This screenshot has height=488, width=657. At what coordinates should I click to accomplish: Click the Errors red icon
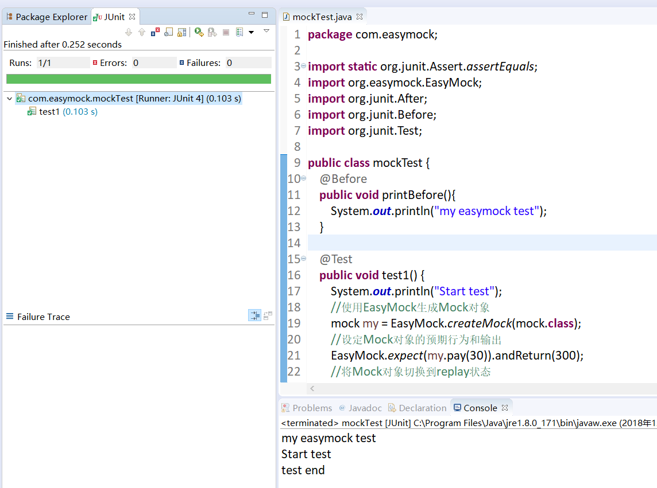pyautogui.click(x=95, y=63)
